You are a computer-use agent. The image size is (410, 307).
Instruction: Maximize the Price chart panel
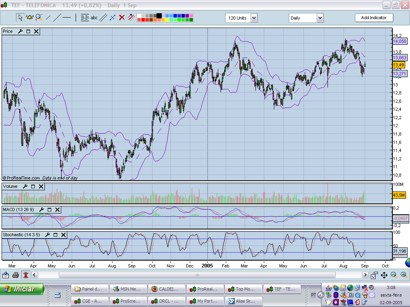(28, 31)
